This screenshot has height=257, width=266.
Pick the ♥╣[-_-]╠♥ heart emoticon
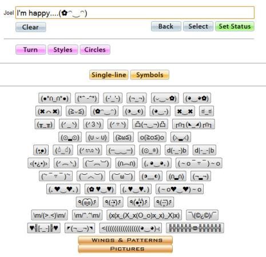pyautogui.click(x=44, y=228)
